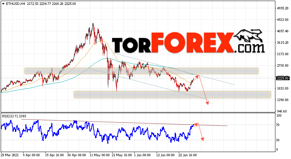The width and height of the screenshot is (291, 159).
Task: Click the 1390.80 price axis label
Action: 282,100
